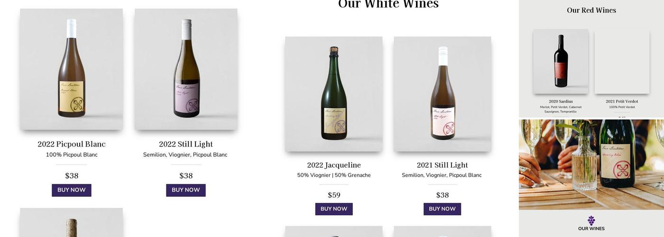Screen dimensions: 664x237
Task: Go to the Our Wines label
Action: [x=591, y=228]
